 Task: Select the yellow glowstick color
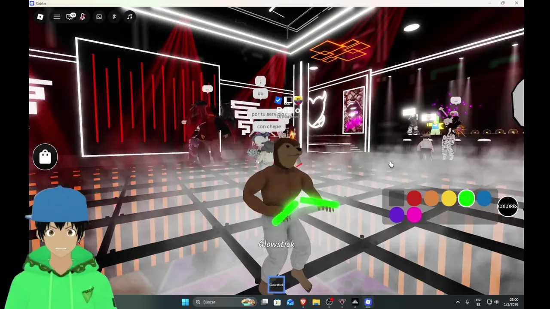pyautogui.click(x=449, y=198)
